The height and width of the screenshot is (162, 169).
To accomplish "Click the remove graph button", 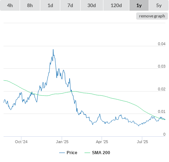I will tap(152, 16).
